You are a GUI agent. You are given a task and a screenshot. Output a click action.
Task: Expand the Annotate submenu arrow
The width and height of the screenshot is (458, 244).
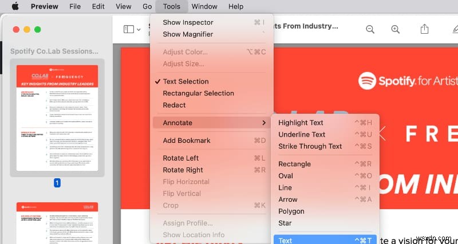tap(264, 123)
